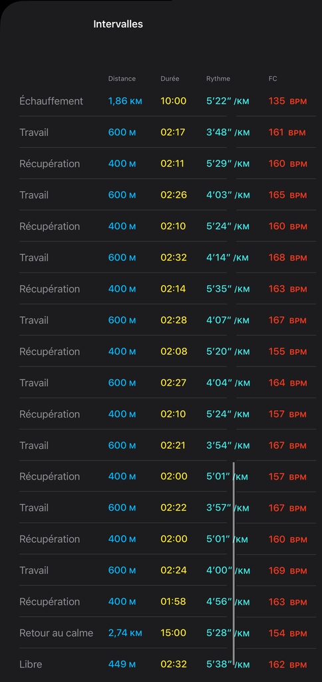The height and width of the screenshot is (682, 322).
Task: Click the 4'56" /KM pace value
Action: tap(228, 601)
